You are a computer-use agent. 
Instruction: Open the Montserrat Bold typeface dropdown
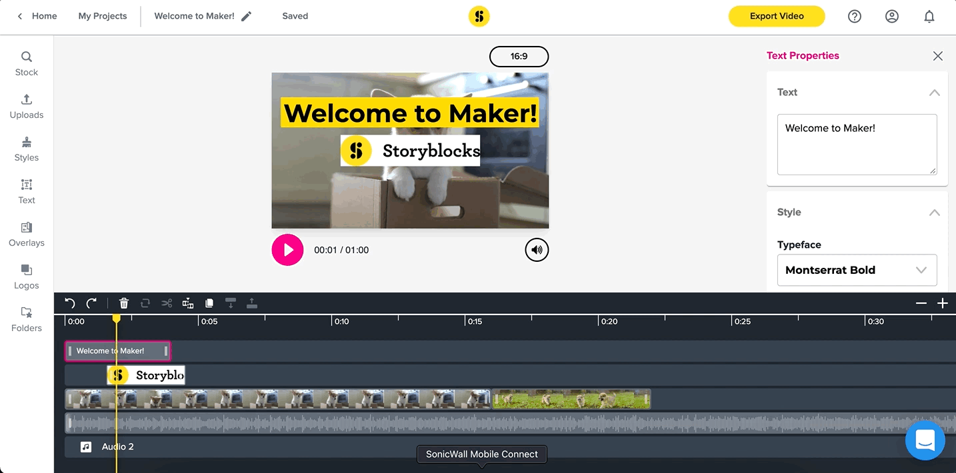pos(857,270)
